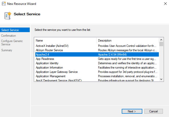Screen dimensions: 169x117
Task: Sort services by Name column header
Action: coord(65,41)
